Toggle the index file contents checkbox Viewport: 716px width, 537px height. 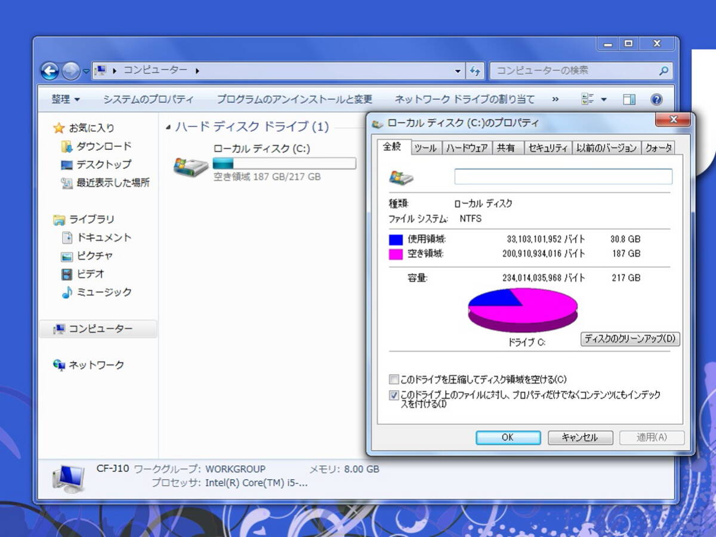[x=394, y=395]
